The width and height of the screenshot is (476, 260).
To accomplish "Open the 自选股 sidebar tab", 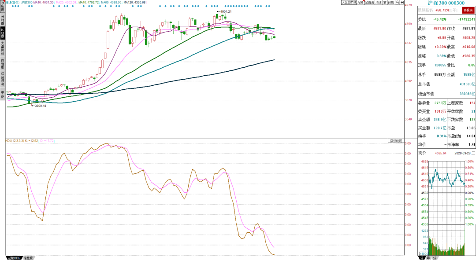I will tap(3, 64).
